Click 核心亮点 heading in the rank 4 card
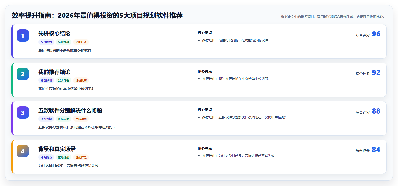Screen dimensions: 398x186 pos(205,148)
